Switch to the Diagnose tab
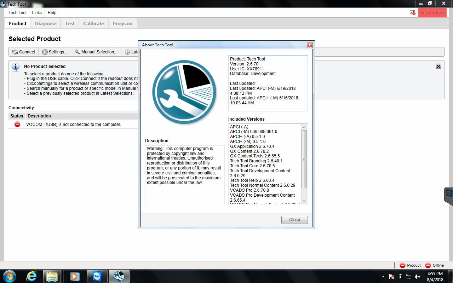 (46, 23)
